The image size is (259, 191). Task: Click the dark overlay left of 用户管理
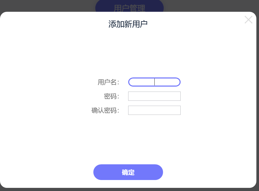(x=47, y=5)
